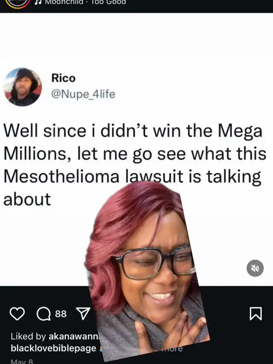Click the May 8 post date
This screenshot has height=364, width=273.
pyautogui.click(x=22, y=361)
